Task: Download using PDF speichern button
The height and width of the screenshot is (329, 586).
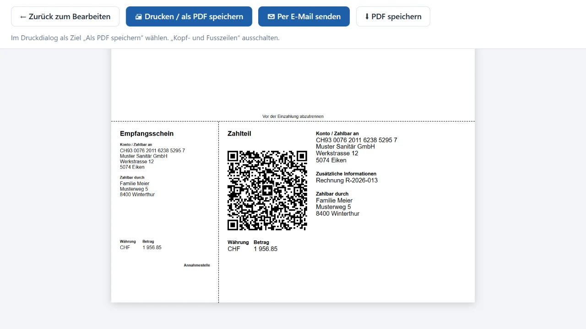Action: tap(393, 16)
